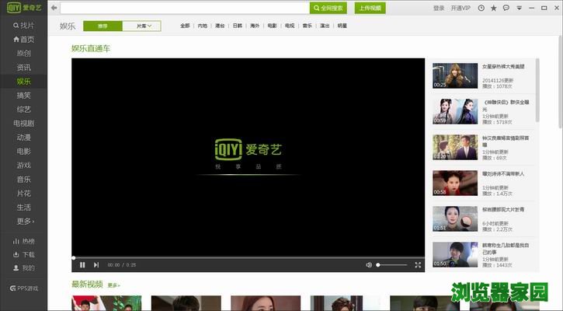Screen dimensions: 563x311
Task: Open the watch history clock icon
Action: [x=481, y=8]
